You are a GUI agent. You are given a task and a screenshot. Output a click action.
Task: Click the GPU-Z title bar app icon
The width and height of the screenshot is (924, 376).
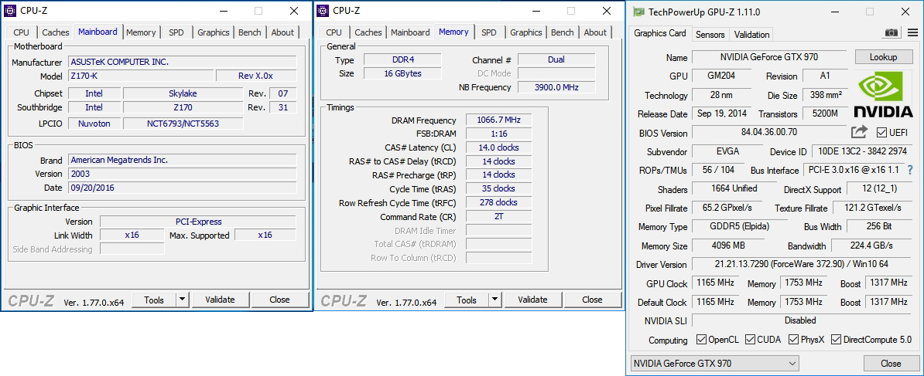point(638,12)
